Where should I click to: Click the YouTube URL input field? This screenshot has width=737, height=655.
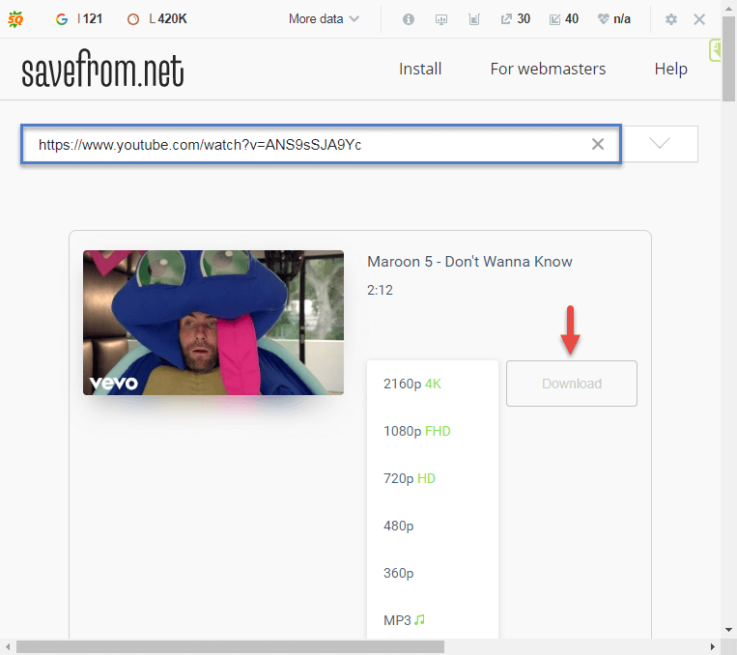[321, 144]
